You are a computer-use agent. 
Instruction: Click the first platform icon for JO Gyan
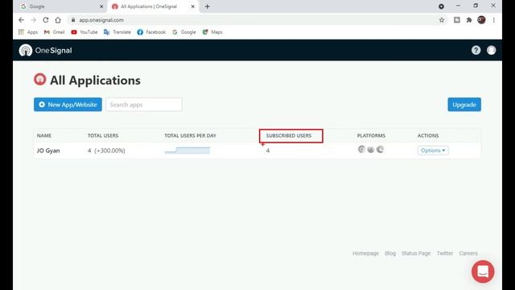(x=361, y=149)
